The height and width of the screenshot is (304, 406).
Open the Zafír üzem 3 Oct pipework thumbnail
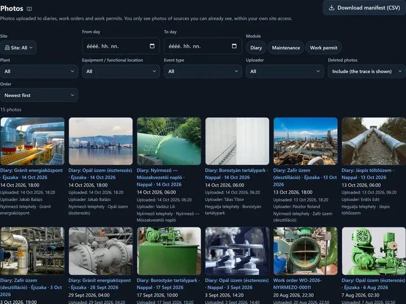[32, 251]
